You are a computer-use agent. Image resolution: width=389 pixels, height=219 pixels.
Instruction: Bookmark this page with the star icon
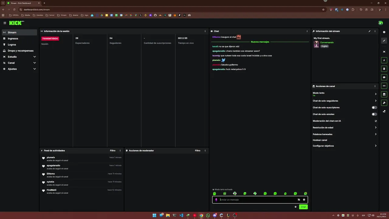point(323,9)
